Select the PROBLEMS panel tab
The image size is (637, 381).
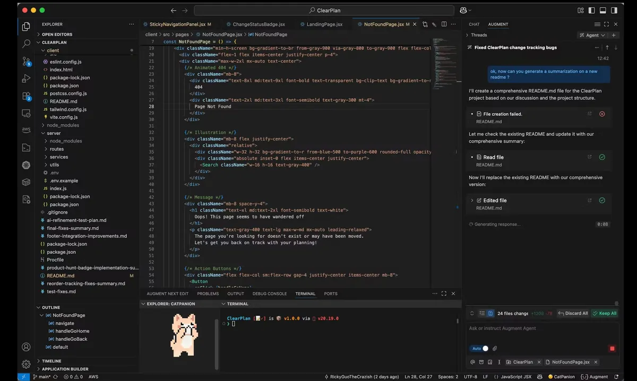coord(208,293)
